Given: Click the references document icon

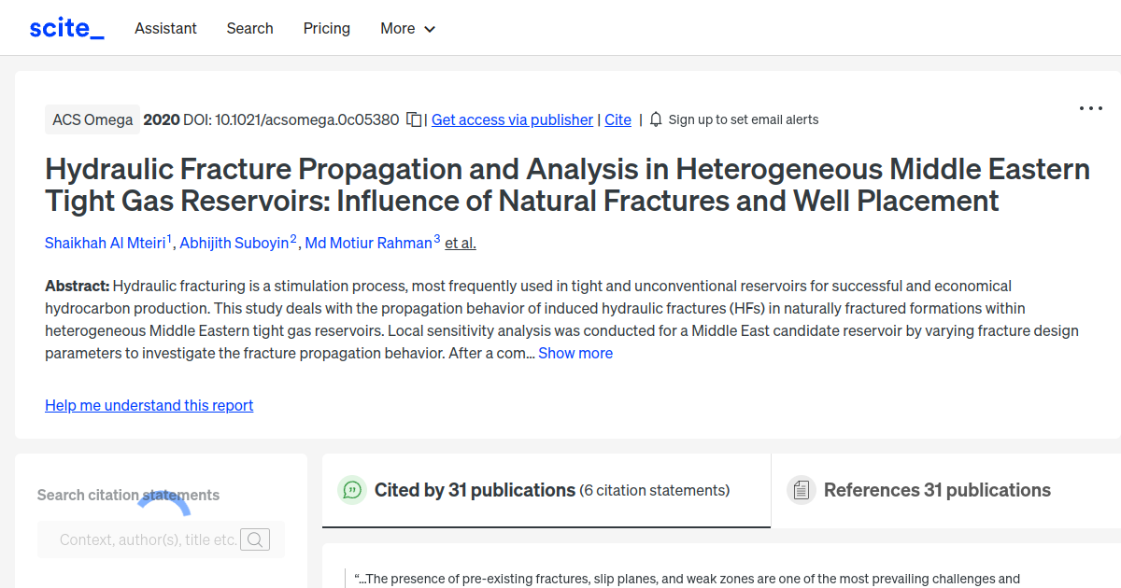Looking at the screenshot, I should pos(802,489).
